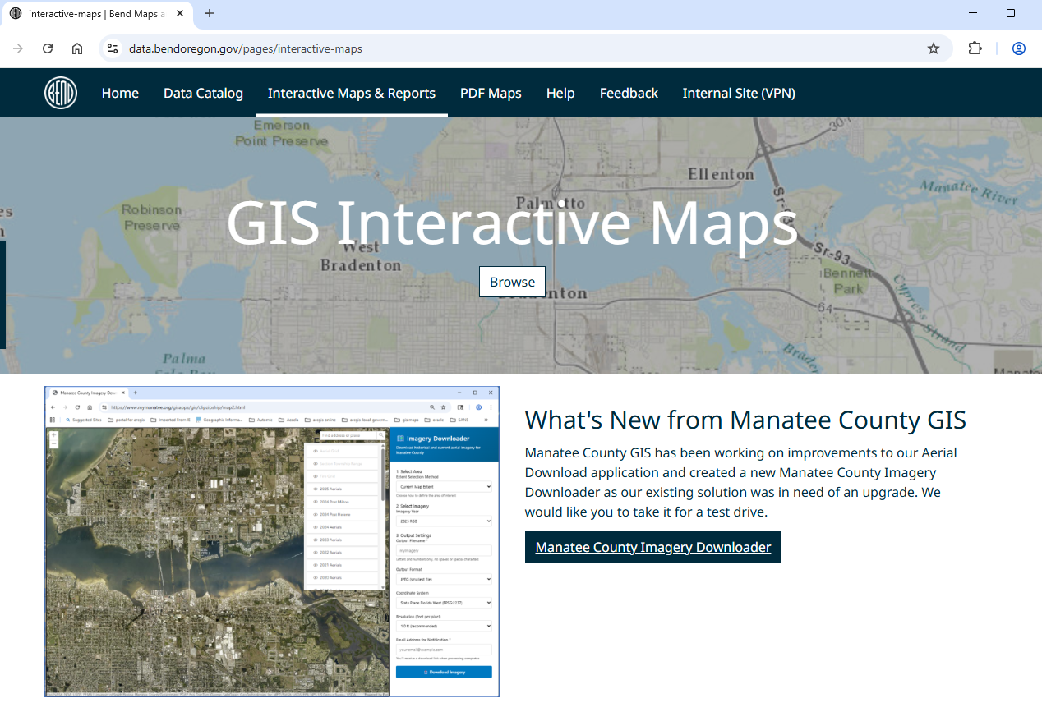Close the interactive-maps browser tab

click(180, 13)
